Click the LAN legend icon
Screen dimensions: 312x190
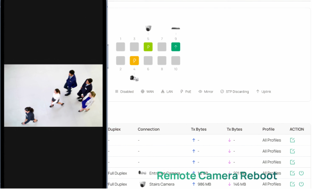click(x=163, y=91)
